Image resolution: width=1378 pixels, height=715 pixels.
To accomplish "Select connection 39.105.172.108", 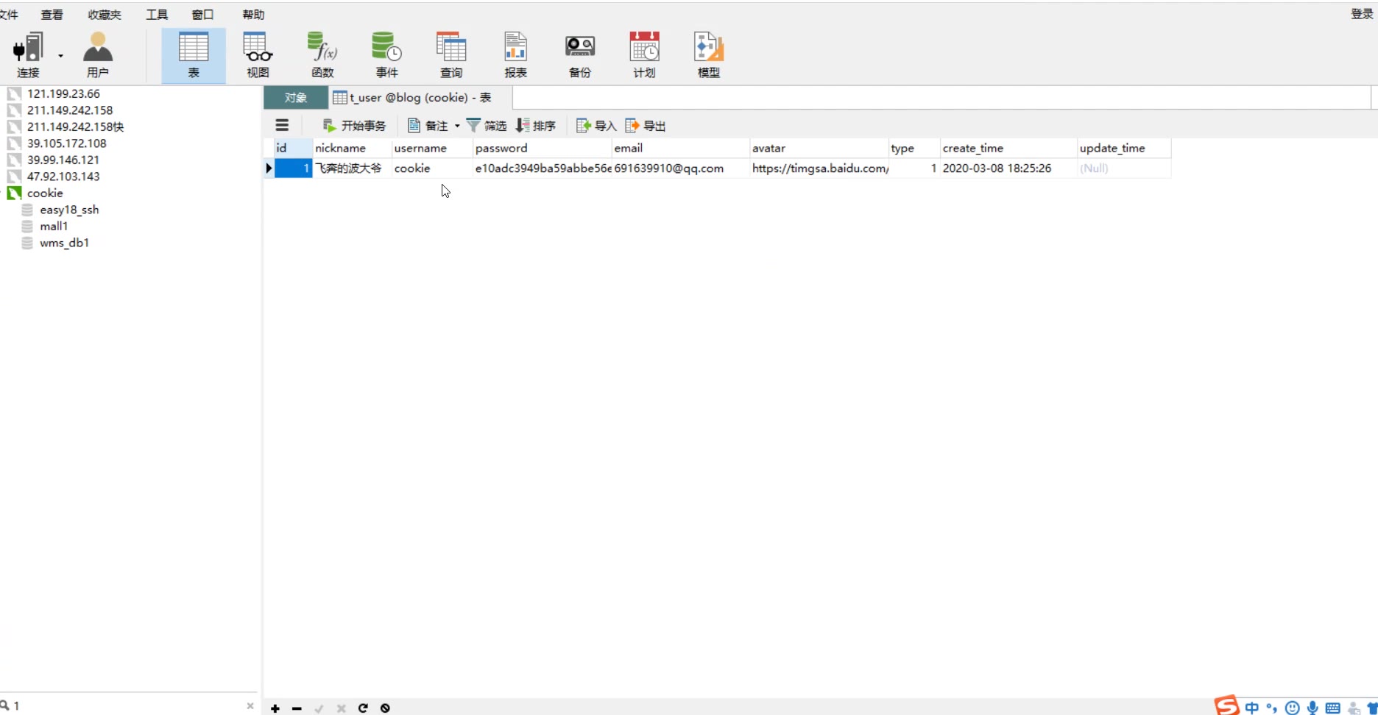I will pyautogui.click(x=66, y=143).
